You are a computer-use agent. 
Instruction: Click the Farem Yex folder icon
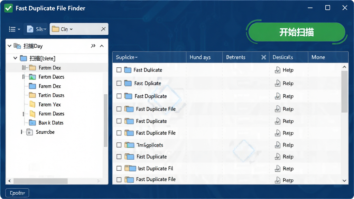32,104
